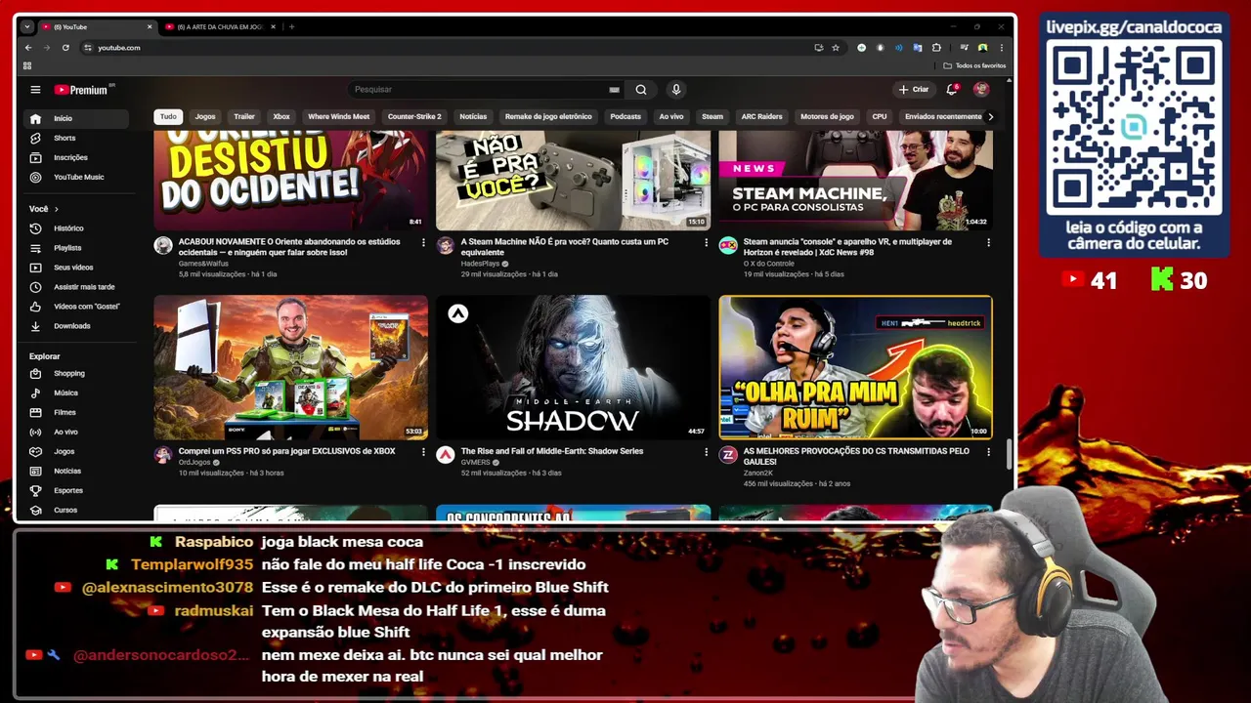Open Vídeos com "Gostei" in the sidebar
The height and width of the screenshot is (703, 1251).
(77, 307)
